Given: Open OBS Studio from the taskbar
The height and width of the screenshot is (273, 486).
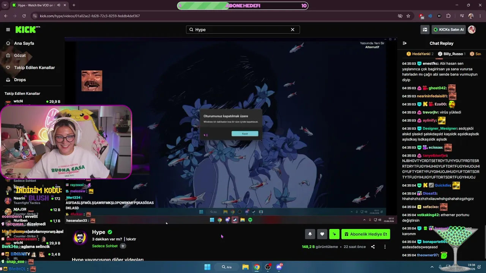Looking at the screenshot, I should click(268, 267).
